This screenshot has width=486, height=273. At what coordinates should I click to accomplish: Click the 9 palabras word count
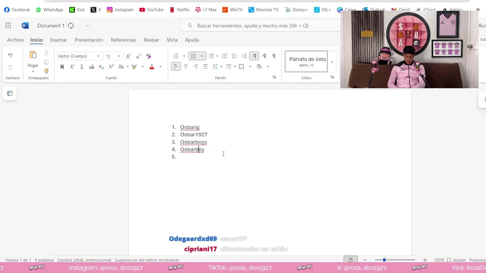44,260
